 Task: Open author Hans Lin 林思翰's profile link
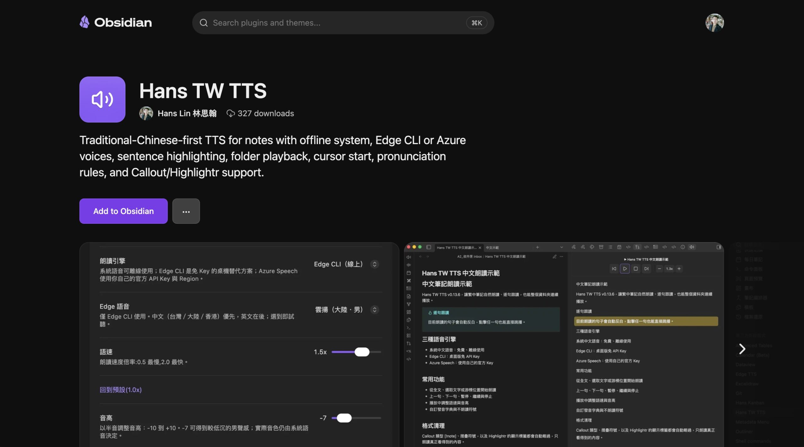[187, 113]
